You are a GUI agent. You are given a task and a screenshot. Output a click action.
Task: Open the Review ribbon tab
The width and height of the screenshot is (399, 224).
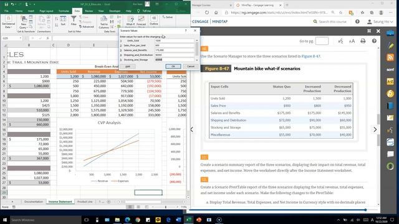[x=89, y=11]
